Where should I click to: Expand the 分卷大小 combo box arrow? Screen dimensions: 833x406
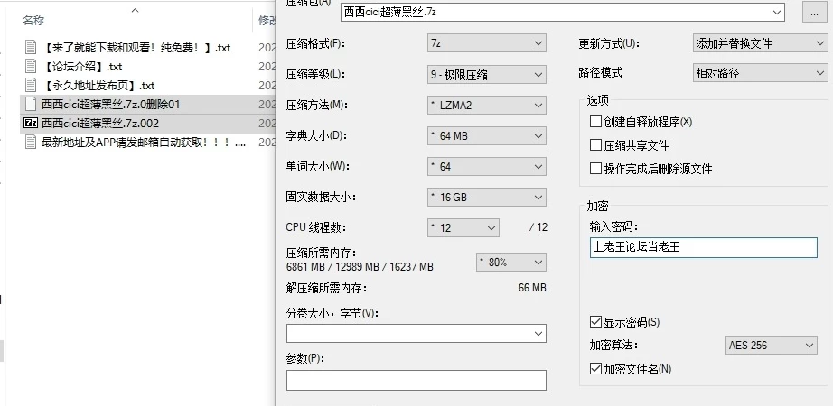538,334
